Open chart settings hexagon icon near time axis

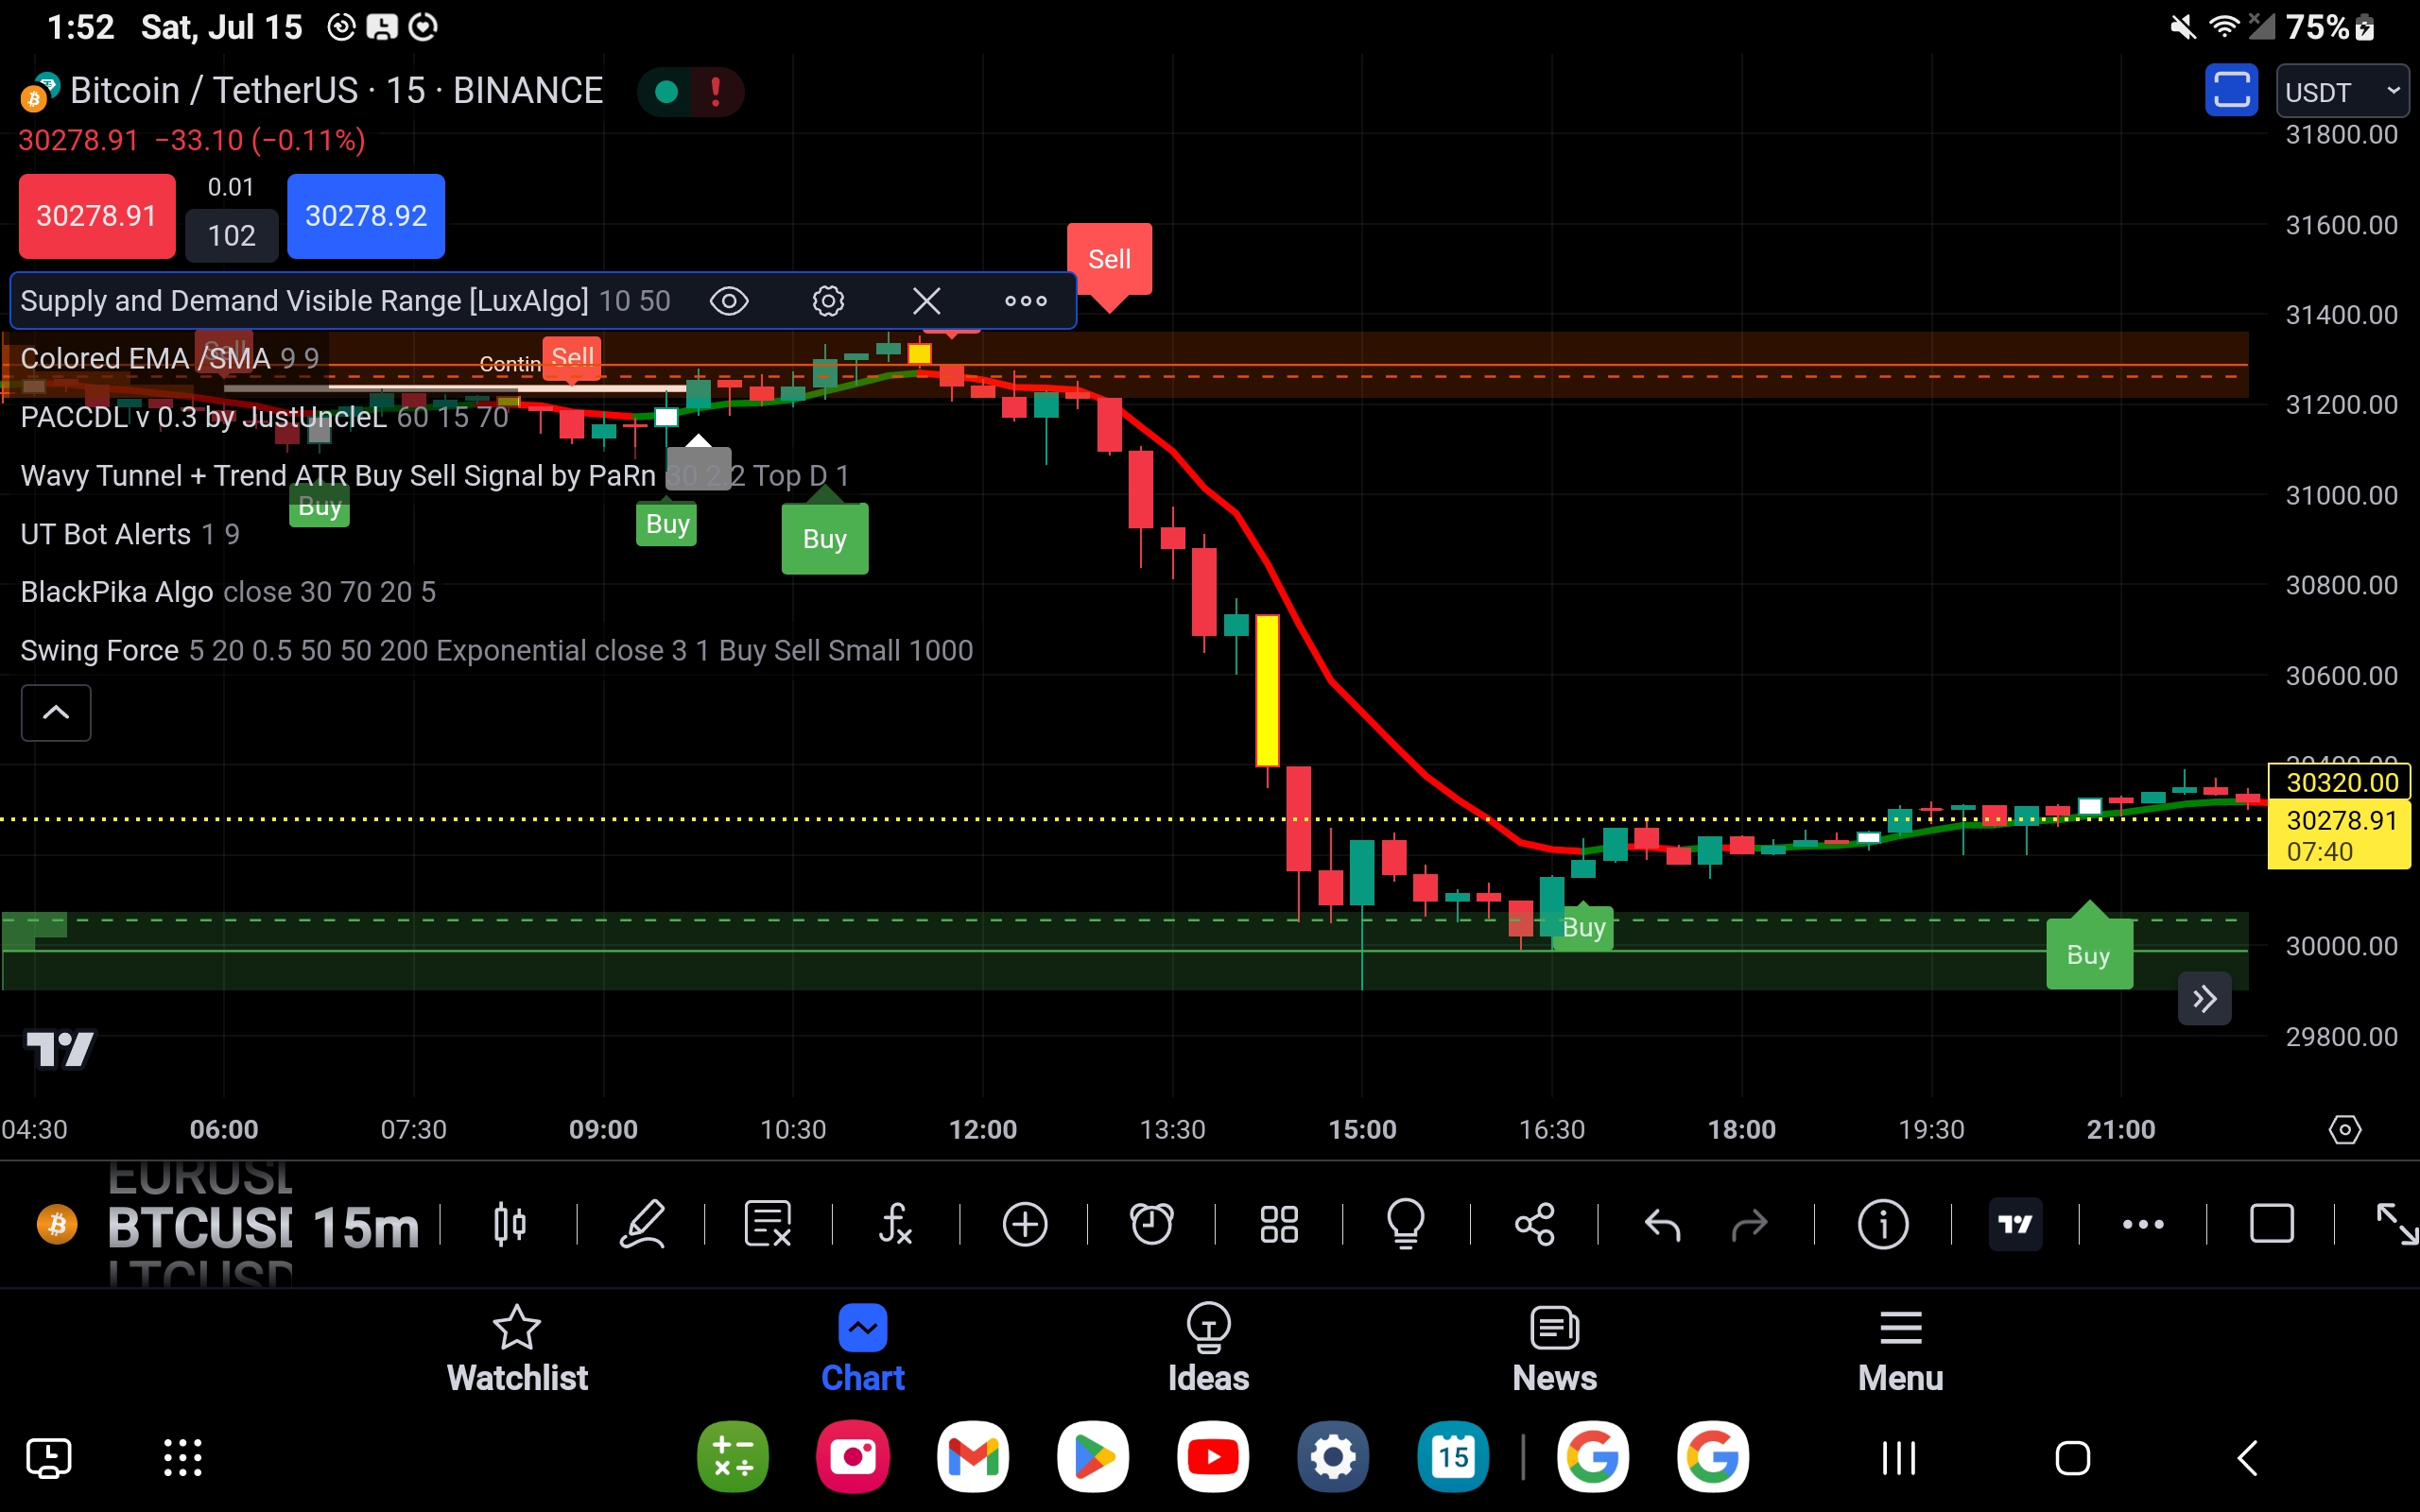[x=2344, y=1130]
